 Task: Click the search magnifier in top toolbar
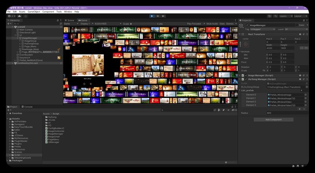pos(276,16)
